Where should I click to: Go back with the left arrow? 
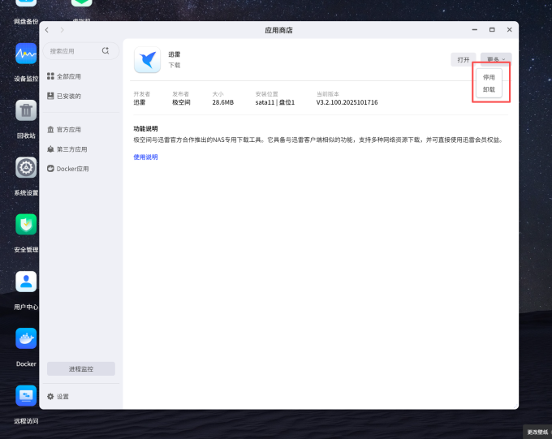[x=47, y=30]
